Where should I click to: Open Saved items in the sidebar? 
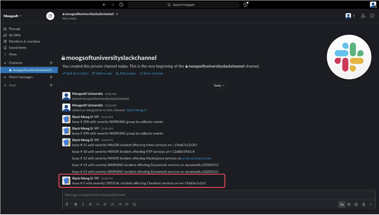point(17,48)
